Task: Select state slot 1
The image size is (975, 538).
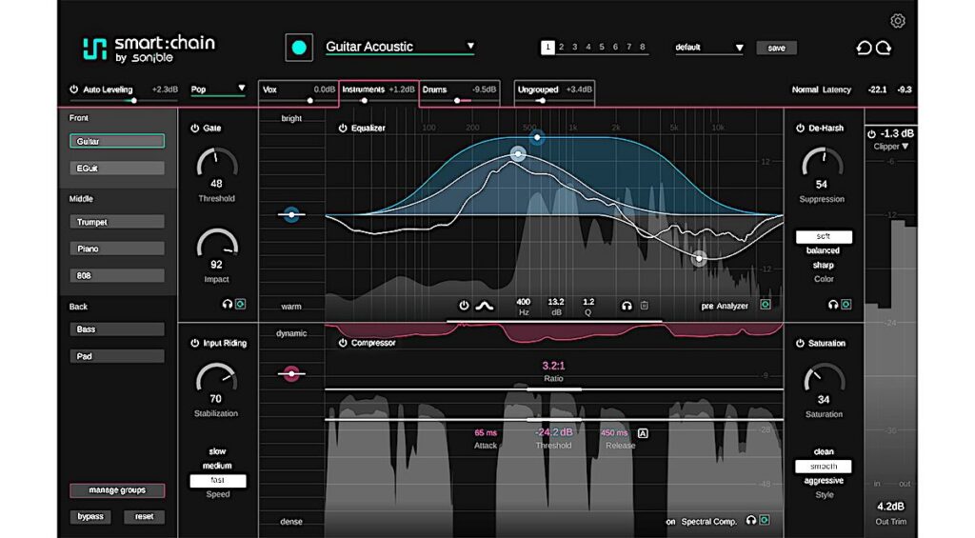Action: pyautogui.click(x=547, y=48)
